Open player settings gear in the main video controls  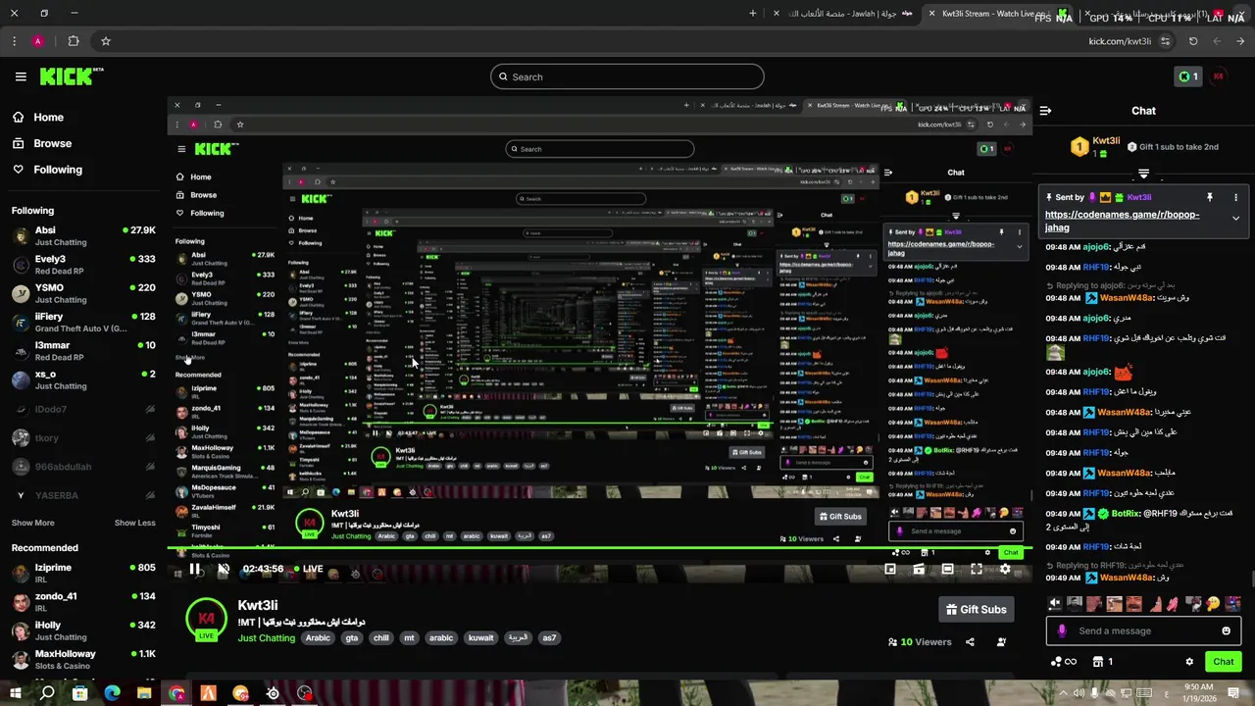(x=1005, y=569)
